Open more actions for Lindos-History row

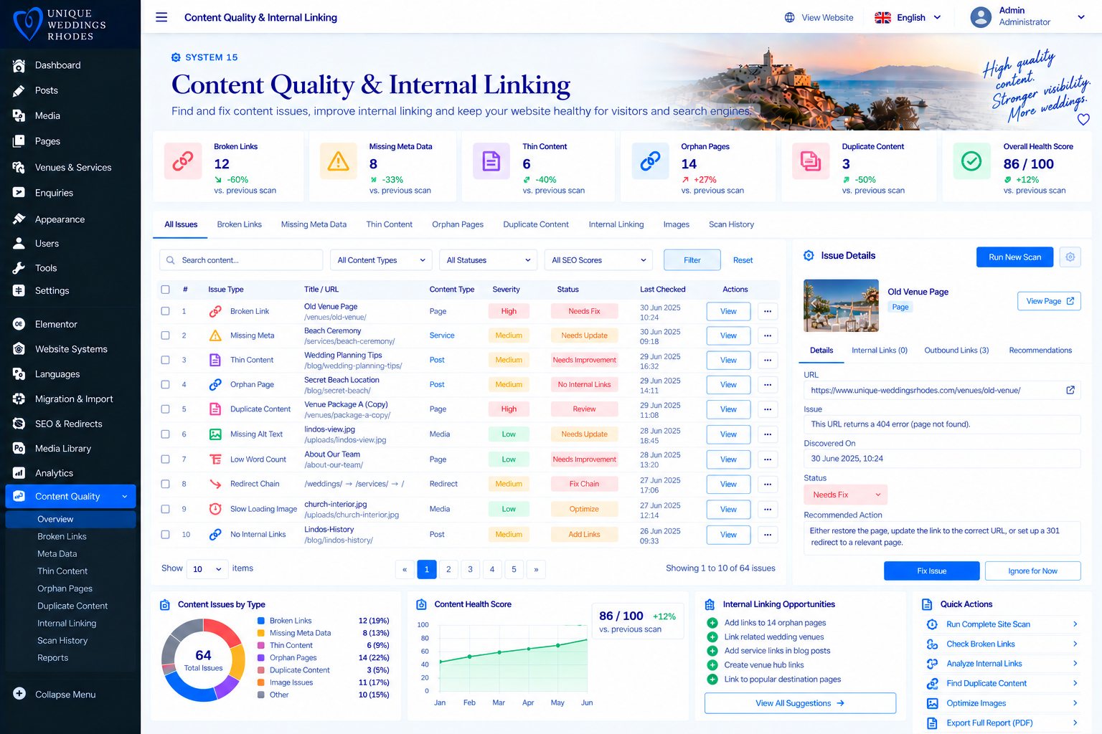pos(768,535)
